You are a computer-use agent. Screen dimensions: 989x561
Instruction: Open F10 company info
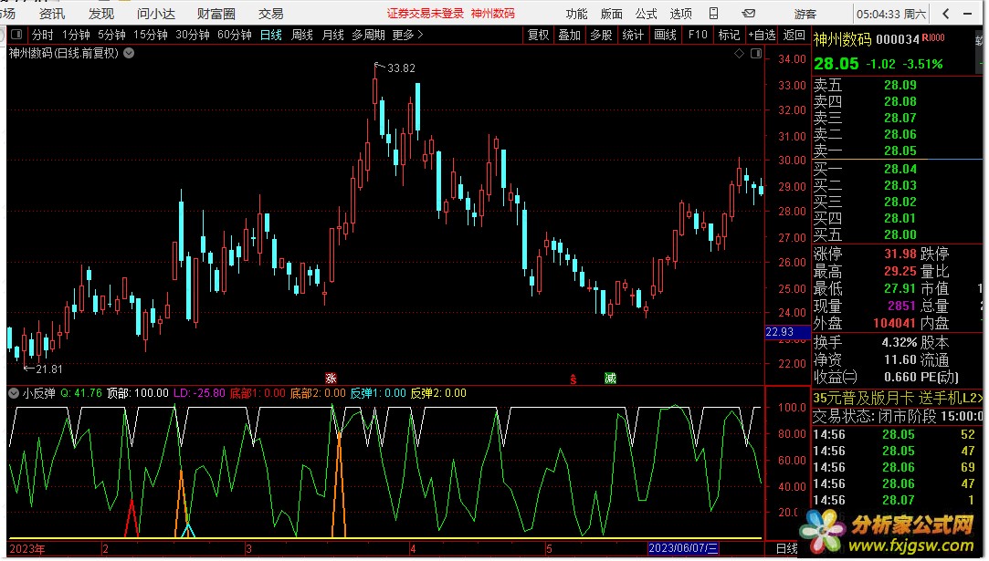pyautogui.click(x=698, y=35)
